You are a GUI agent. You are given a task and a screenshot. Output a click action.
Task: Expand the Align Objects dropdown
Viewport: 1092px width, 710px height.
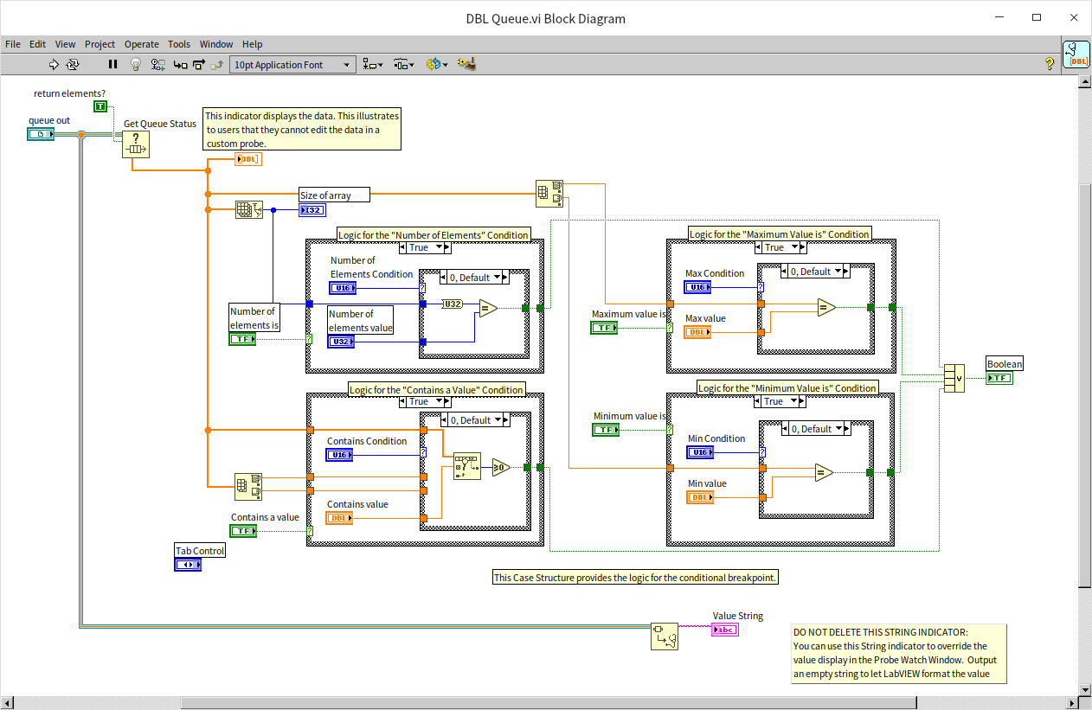tap(373, 65)
